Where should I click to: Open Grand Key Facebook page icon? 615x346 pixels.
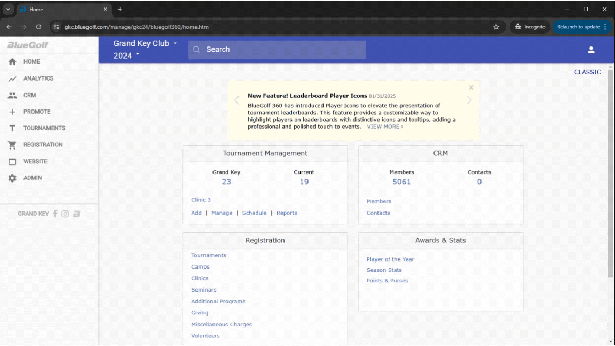coord(56,214)
